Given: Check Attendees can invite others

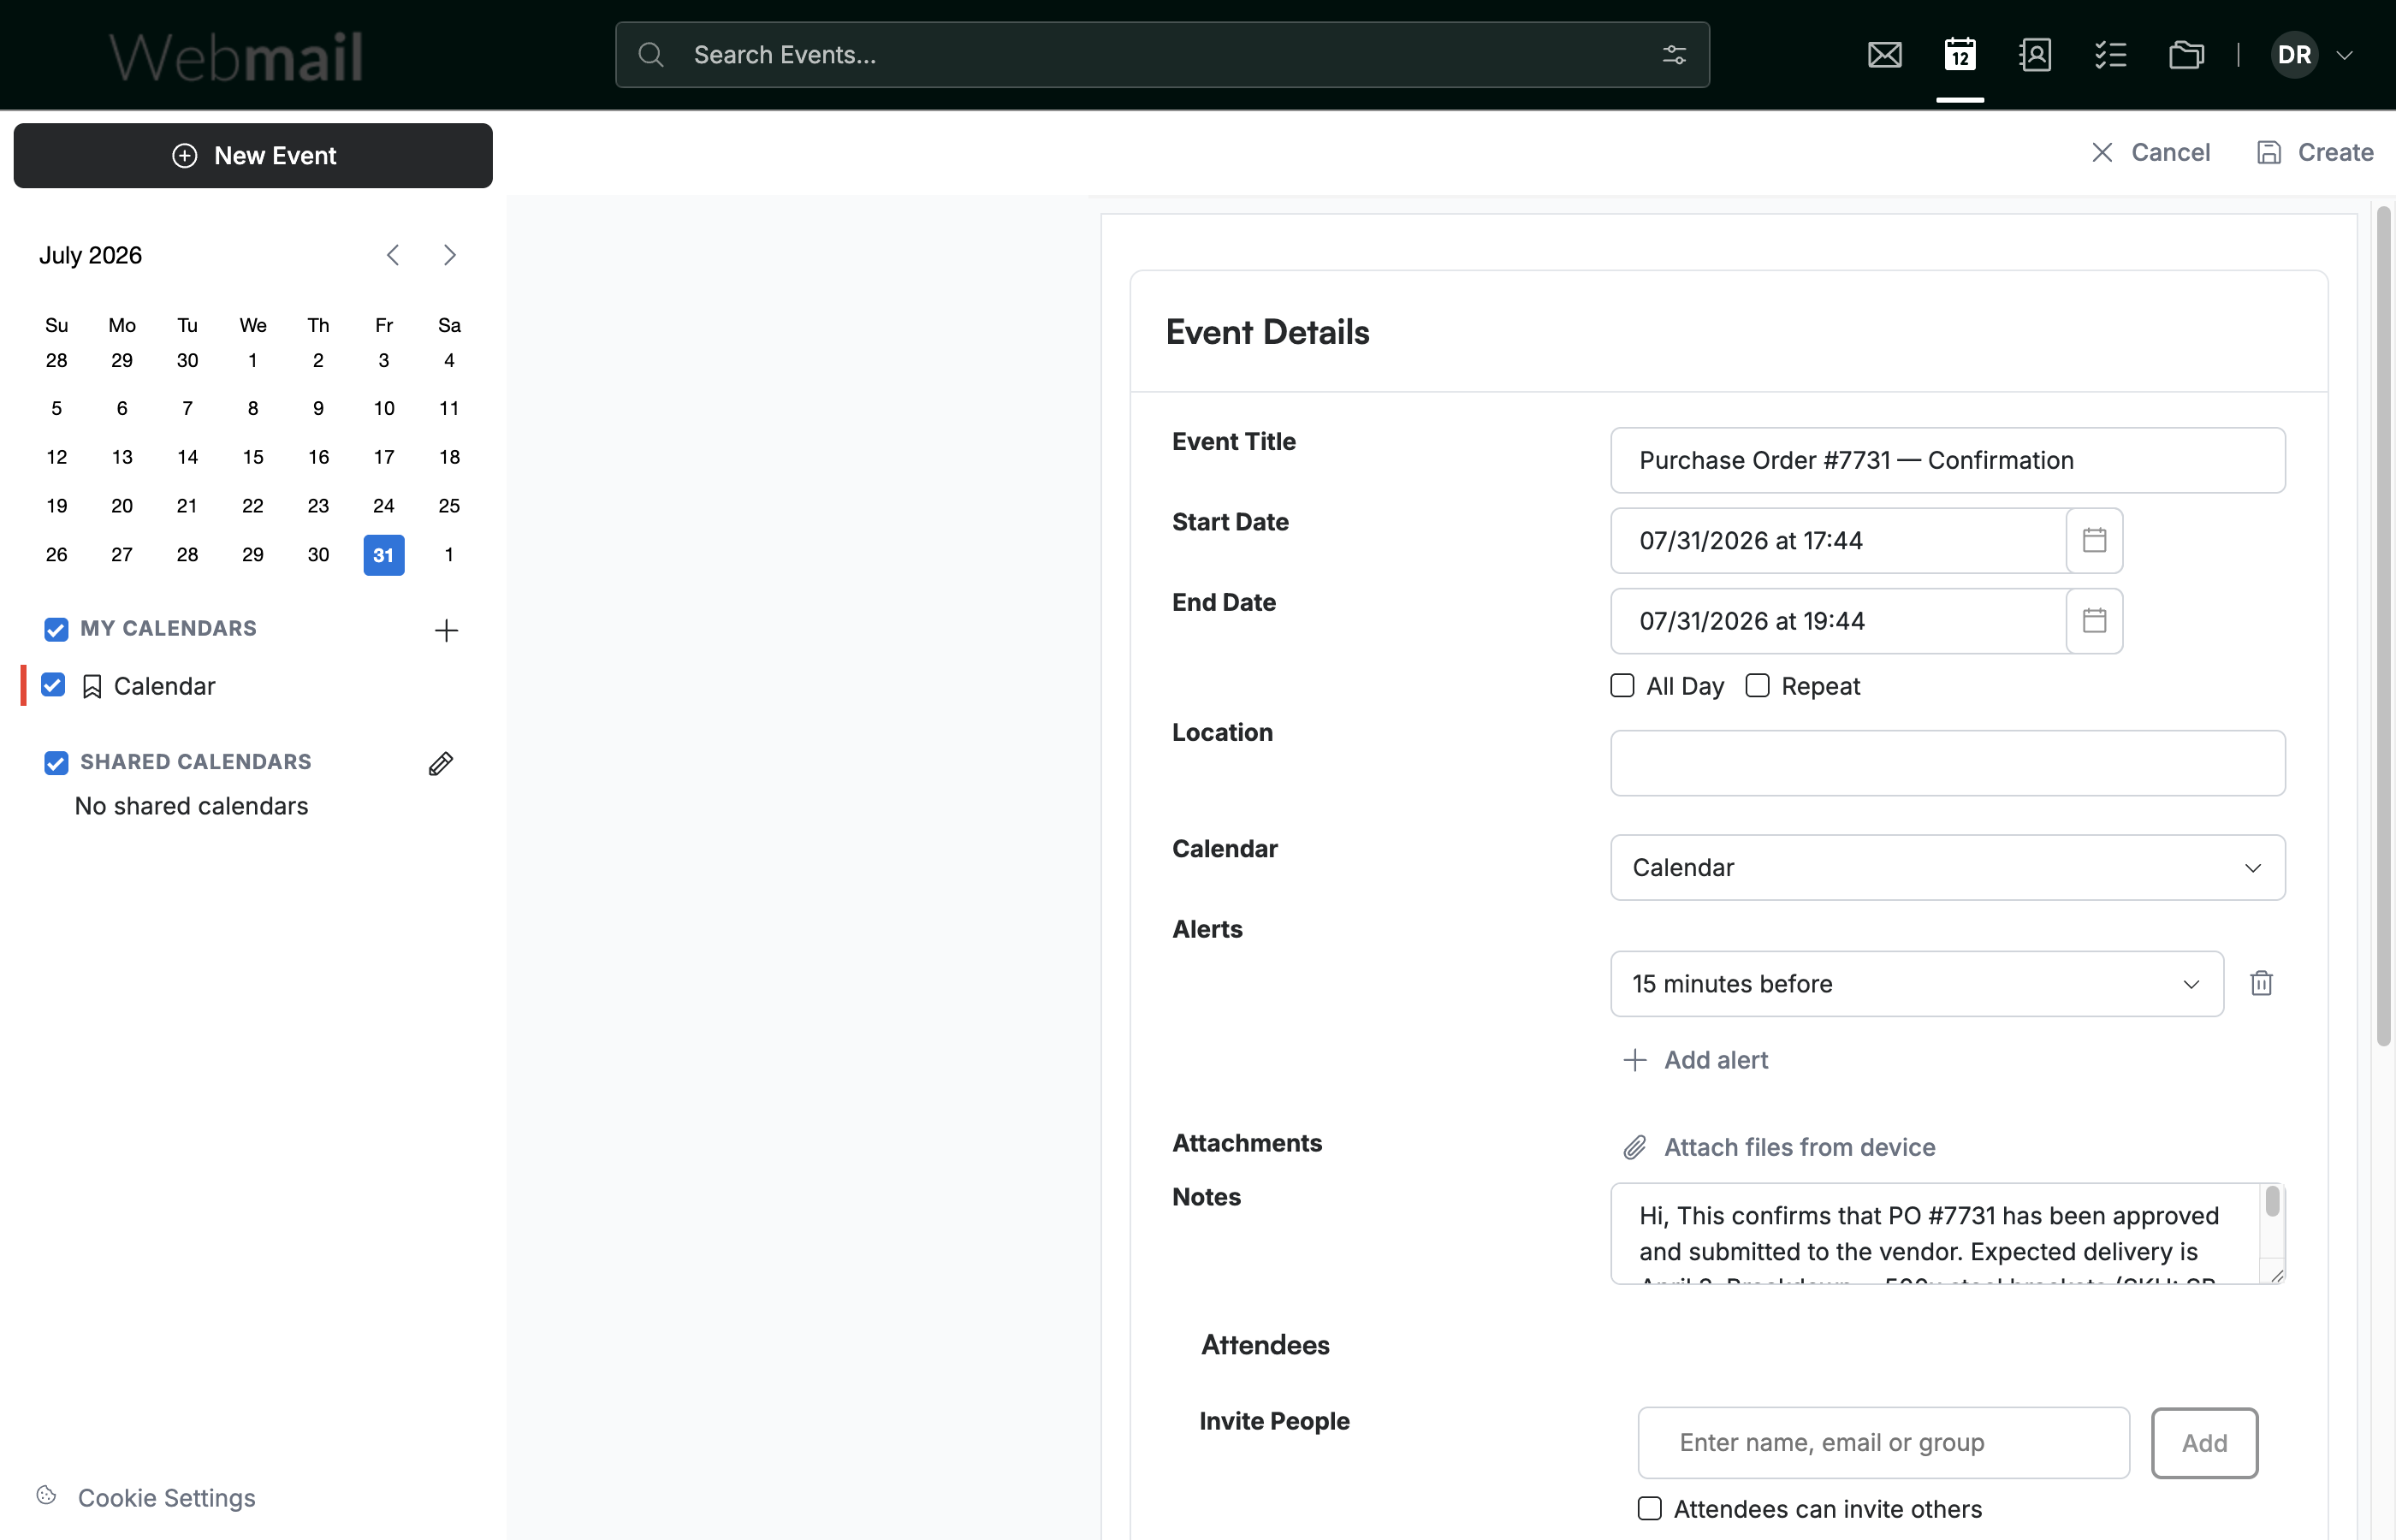Looking at the screenshot, I should click(1649, 1508).
